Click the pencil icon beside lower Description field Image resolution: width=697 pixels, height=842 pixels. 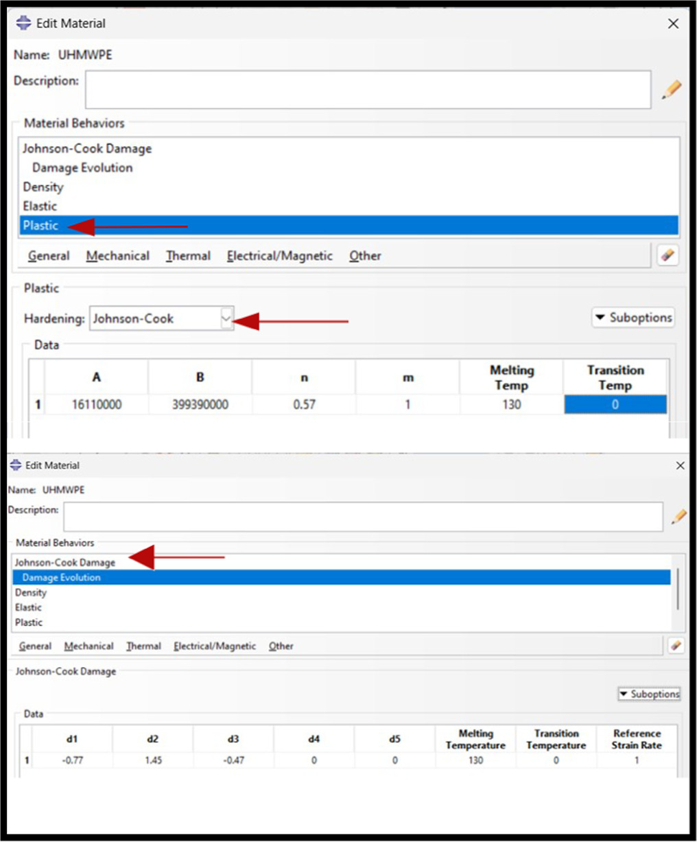(x=678, y=517)
